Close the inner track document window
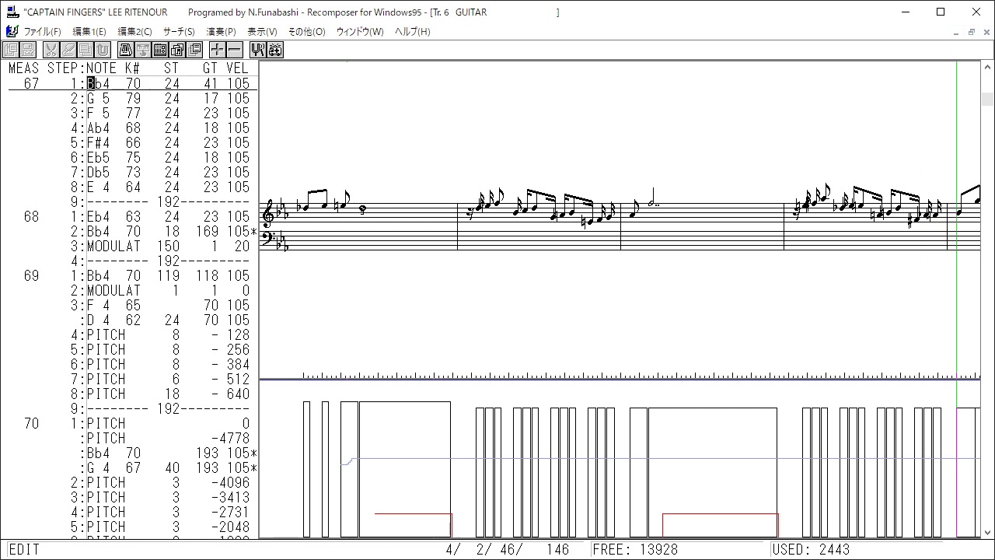The image size is (995, 560). [986, 32]
